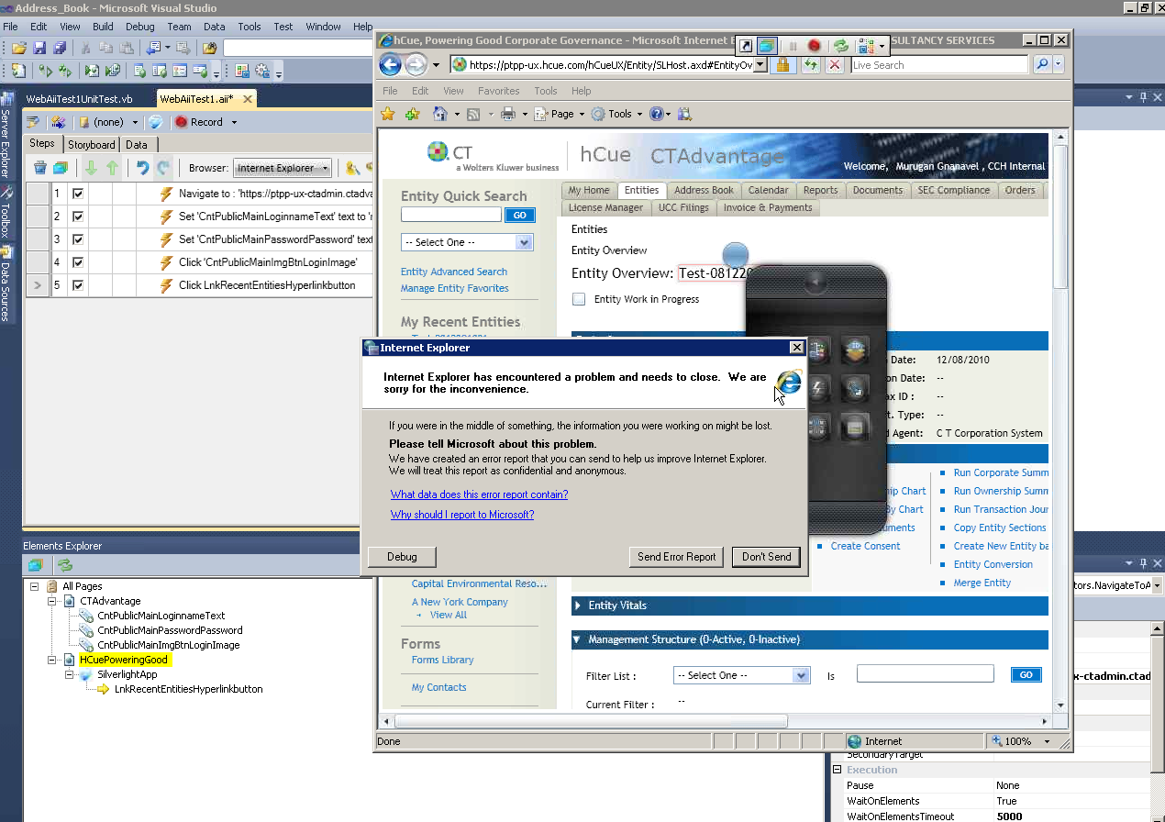
Task: Open 'What data does this error report contain?' link
Action: 479,494
